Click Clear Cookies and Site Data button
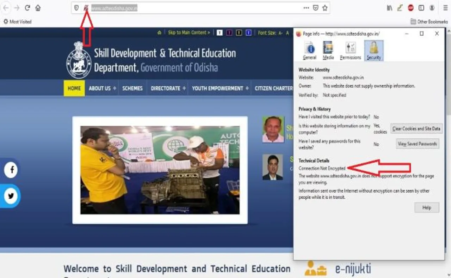Screen dimensions: 451x278 coord(416,129)
